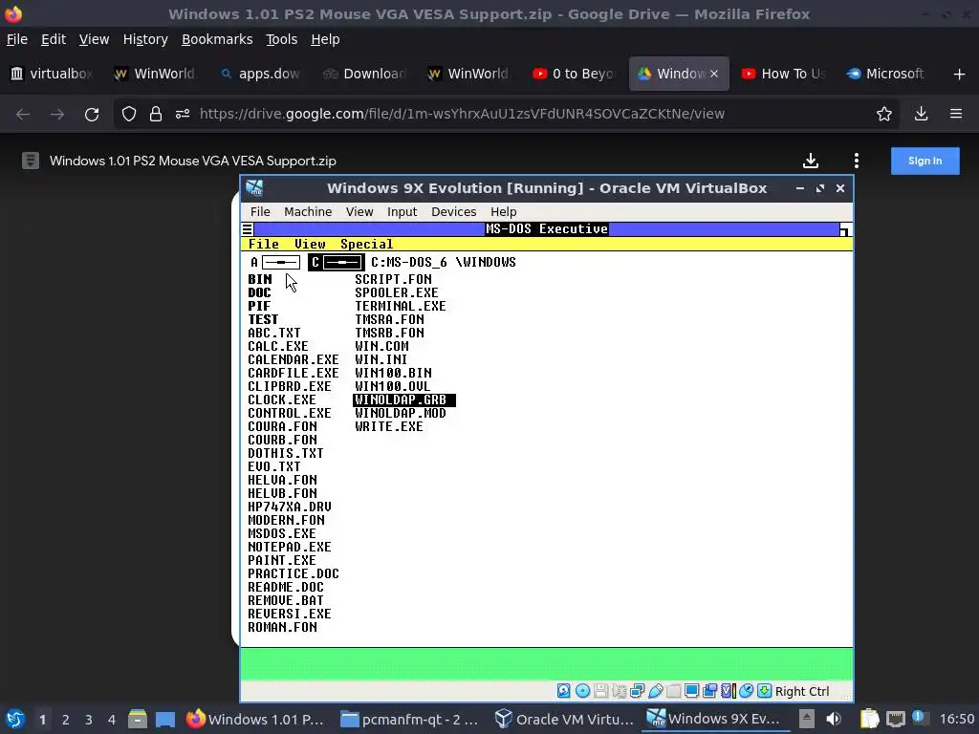Open Firefox hamburger application menu

click(956, 114)
